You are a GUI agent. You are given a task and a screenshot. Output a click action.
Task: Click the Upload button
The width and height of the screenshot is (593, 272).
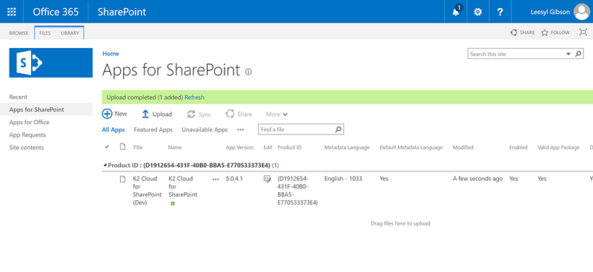[x=157, y=114]
